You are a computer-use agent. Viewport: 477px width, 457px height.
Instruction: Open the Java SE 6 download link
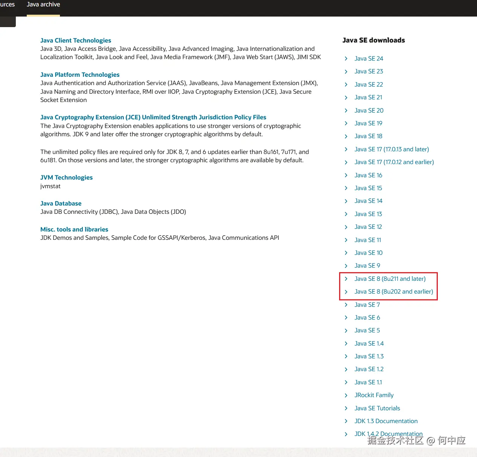click(367, 317)
